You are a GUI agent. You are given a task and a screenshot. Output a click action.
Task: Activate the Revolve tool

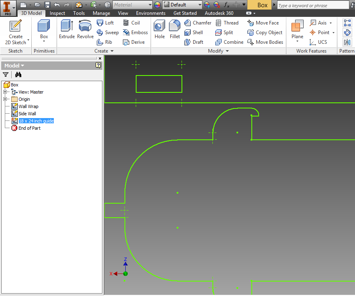[85, 29]
